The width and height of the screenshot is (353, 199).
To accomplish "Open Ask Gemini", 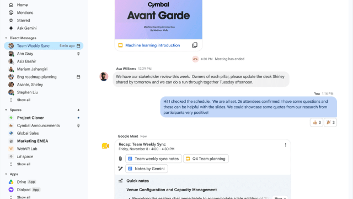I will [x=26, y=28].
